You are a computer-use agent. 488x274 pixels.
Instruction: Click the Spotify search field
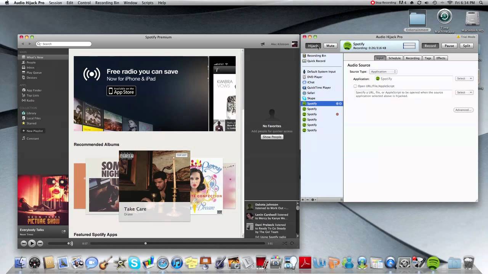(x=64, y=44)
